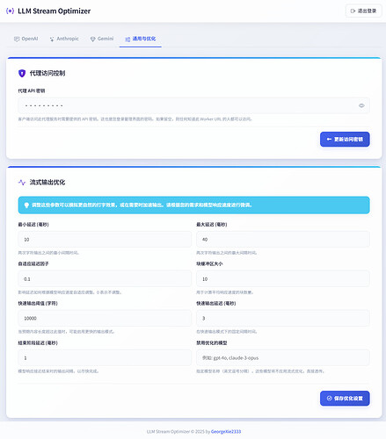Focus the minimum delay field showing 10
The height and width of the screenshot is (439, 386).
pyautogui.click(x=105, y=240)
